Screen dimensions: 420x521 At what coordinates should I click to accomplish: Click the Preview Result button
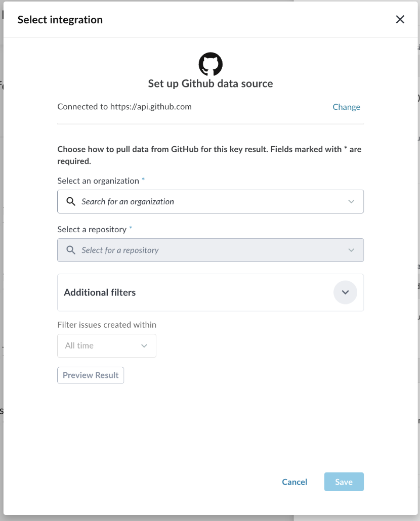(x=91, y=375)
